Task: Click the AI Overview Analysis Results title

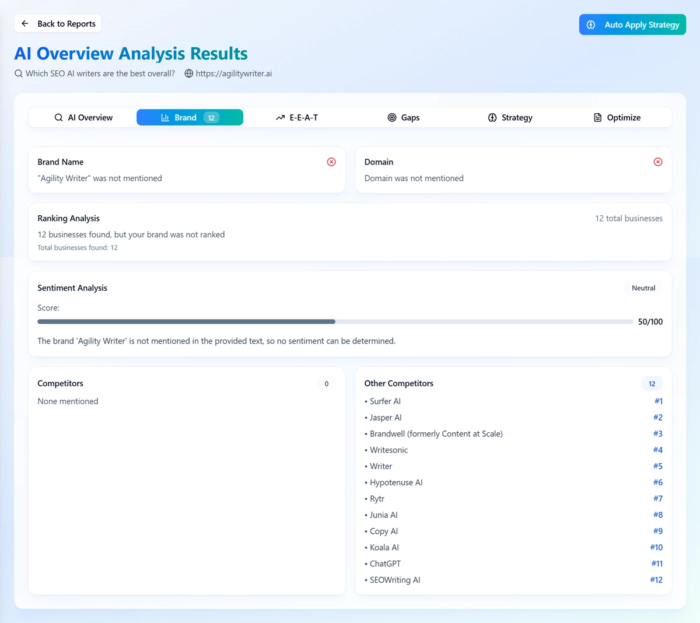Action: pyautogui.click(x=131, y=53)
